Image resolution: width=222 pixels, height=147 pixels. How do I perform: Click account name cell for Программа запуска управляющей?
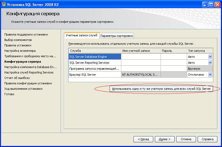(x=141, y=69)
